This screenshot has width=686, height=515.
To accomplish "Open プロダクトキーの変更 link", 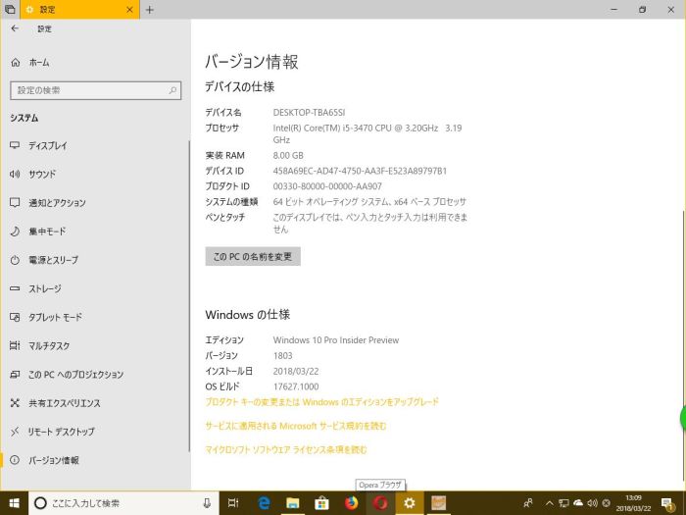I will (321, 402).
